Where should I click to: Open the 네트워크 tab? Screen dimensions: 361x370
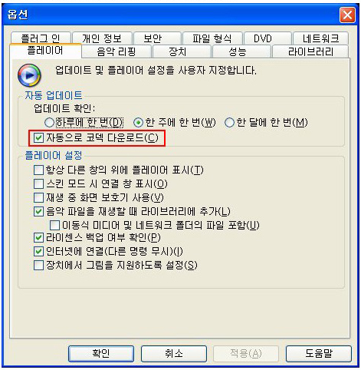pos(320,38)
